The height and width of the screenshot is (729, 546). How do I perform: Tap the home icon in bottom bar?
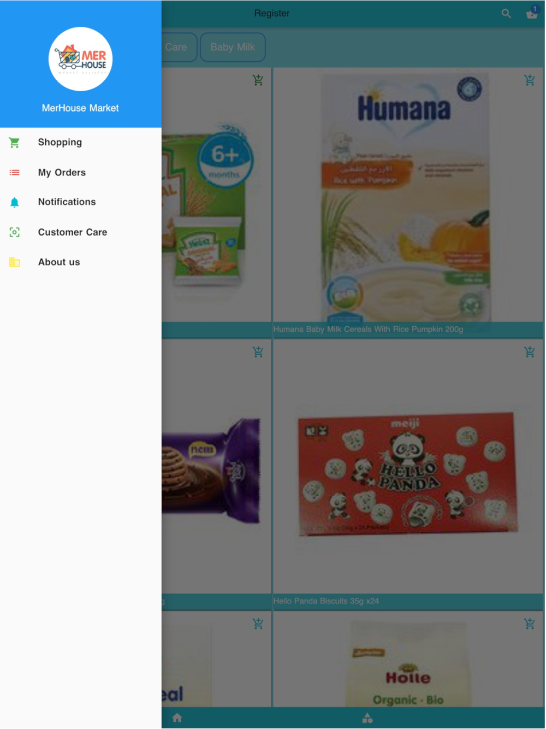coord(177,718)
